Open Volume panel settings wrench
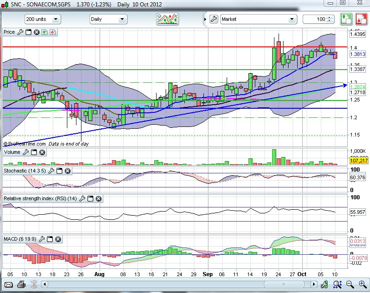The image size is (370, 293). 26,152
